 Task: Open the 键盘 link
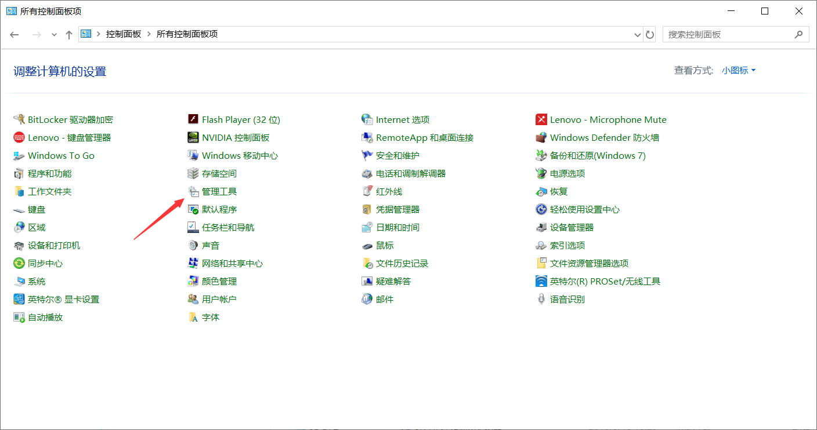[x=37, y=209]
